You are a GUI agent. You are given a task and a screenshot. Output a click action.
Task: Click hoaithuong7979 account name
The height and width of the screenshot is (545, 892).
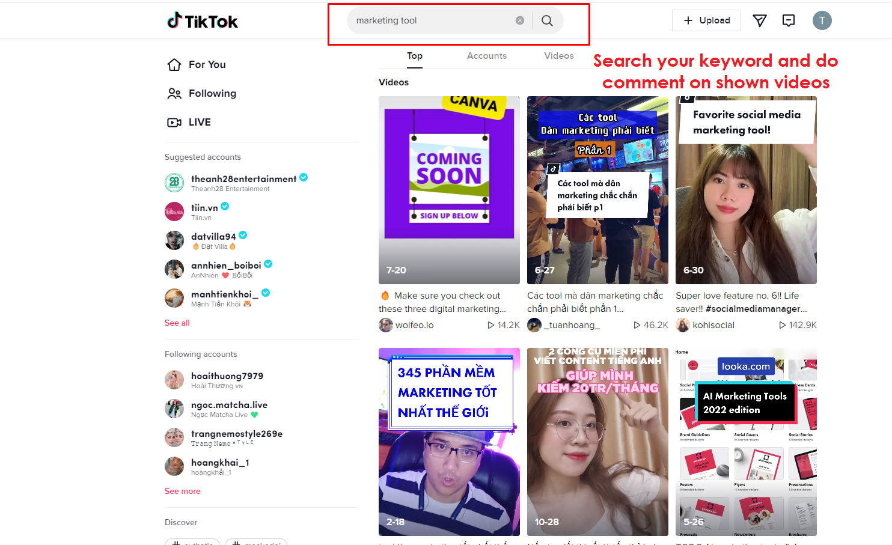tap(227, 376)
